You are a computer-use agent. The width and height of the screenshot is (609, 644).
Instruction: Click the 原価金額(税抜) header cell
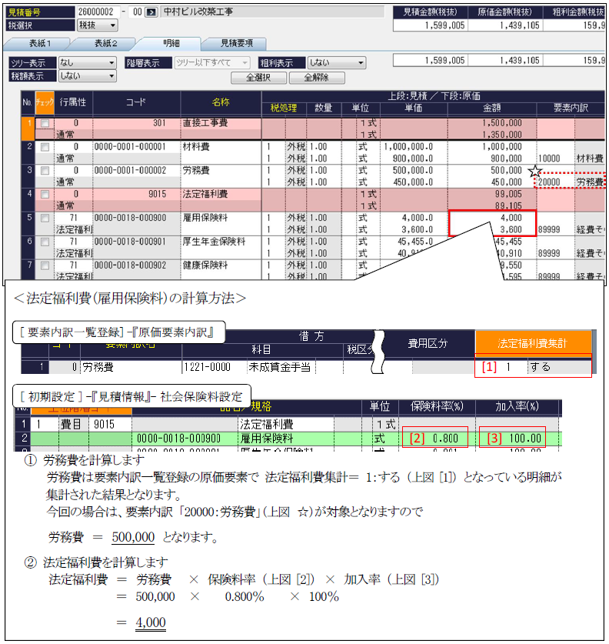click(x=504, y=12)
